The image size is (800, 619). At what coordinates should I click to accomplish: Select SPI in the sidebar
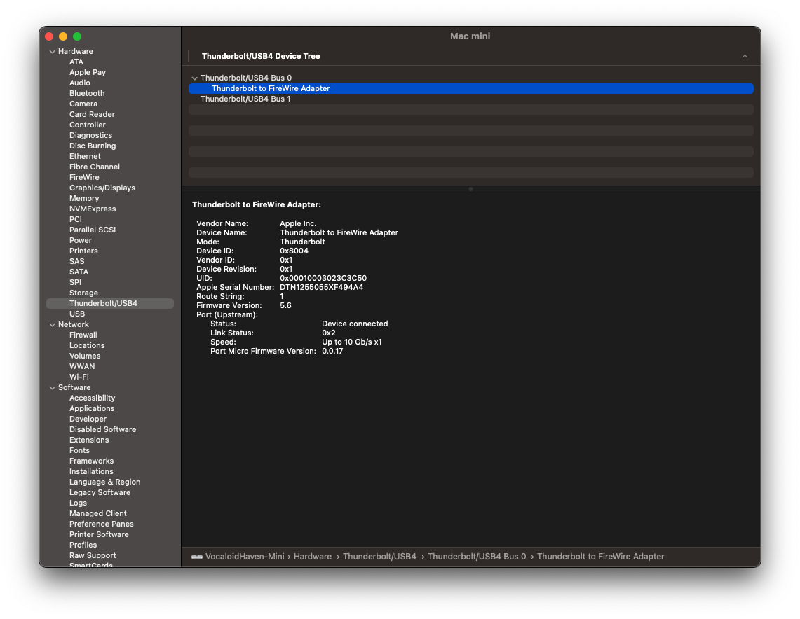(75, 282)
